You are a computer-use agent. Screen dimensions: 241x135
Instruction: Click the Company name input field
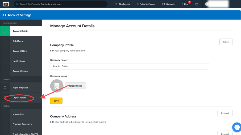[x=130, y=66]
